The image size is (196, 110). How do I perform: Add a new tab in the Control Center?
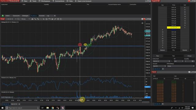[55, 16]
